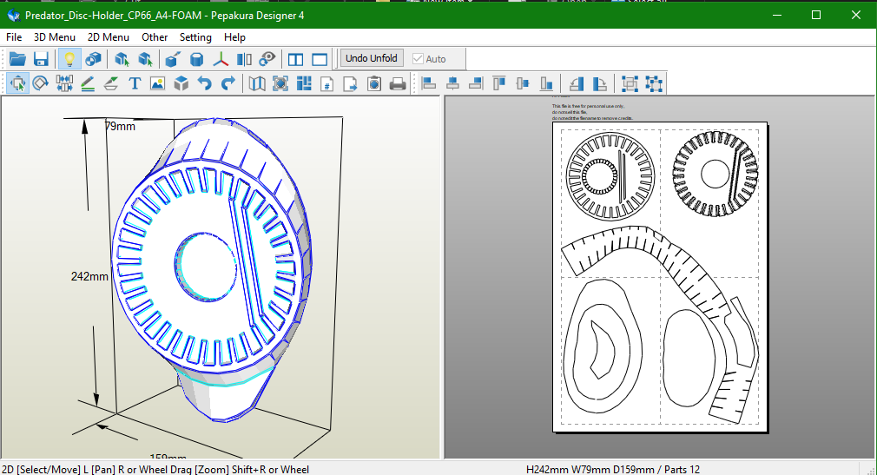Click the undo arrow icon
The height and width of the screenshot is (475, 877).
click(x=205, y=83)
